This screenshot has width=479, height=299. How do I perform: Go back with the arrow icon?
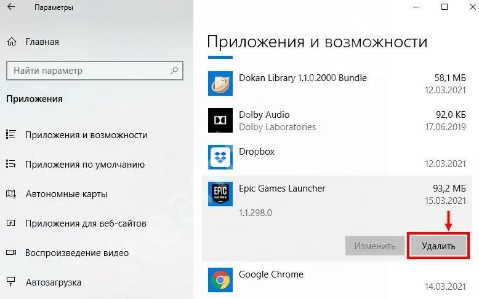coord(11,6)
